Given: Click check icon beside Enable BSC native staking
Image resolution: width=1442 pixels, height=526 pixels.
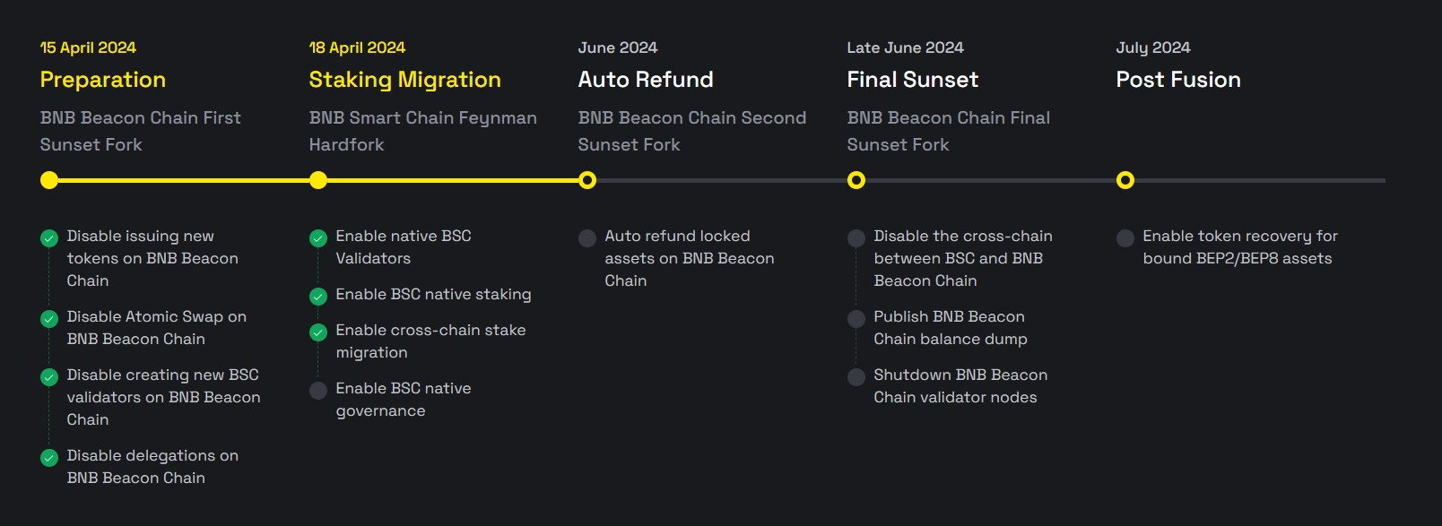Looking at the screenshot, I should pos(318,296).
